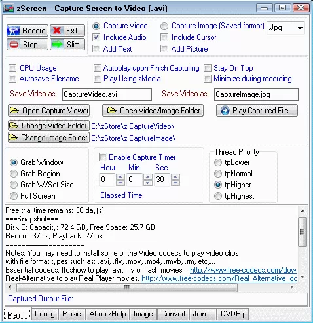Decrease the Min timer value
This screenshot has width=313, height=323.
click(x=148, y=183)
